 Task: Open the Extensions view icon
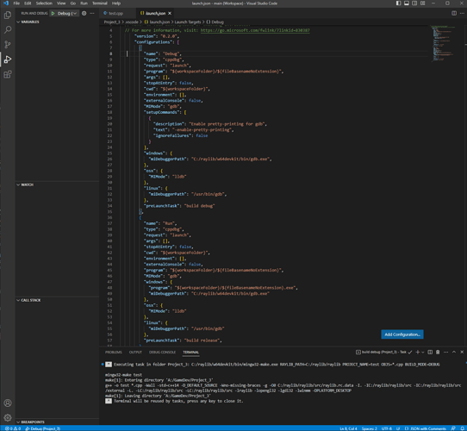click(8, 74)
